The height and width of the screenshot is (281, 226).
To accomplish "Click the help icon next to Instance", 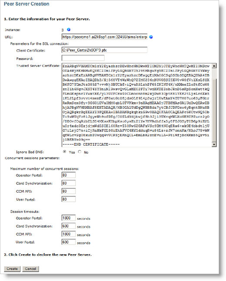I will 69,30.
